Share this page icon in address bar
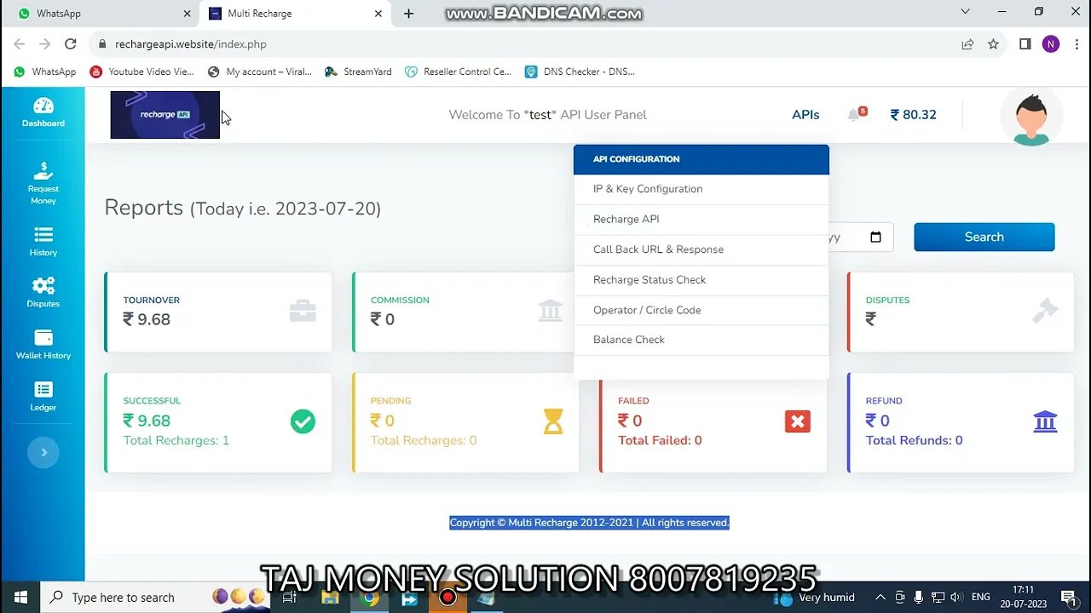Screen dimensions: 1091x613 click(967, 44)
